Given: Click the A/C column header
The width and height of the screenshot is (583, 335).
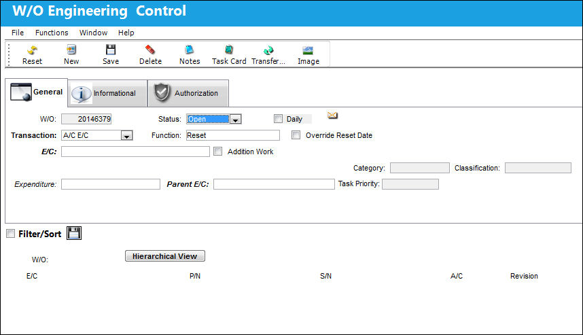Looking at the screenshot, I should [x=457, y=277].
